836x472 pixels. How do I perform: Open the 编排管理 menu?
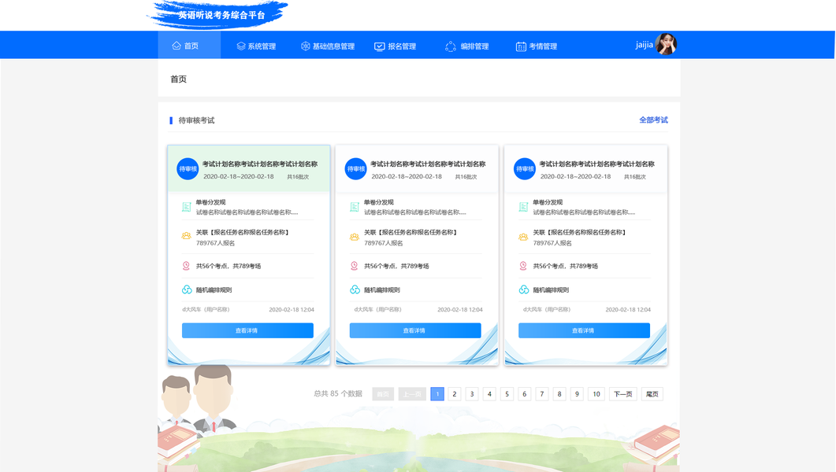click(467, 46)
